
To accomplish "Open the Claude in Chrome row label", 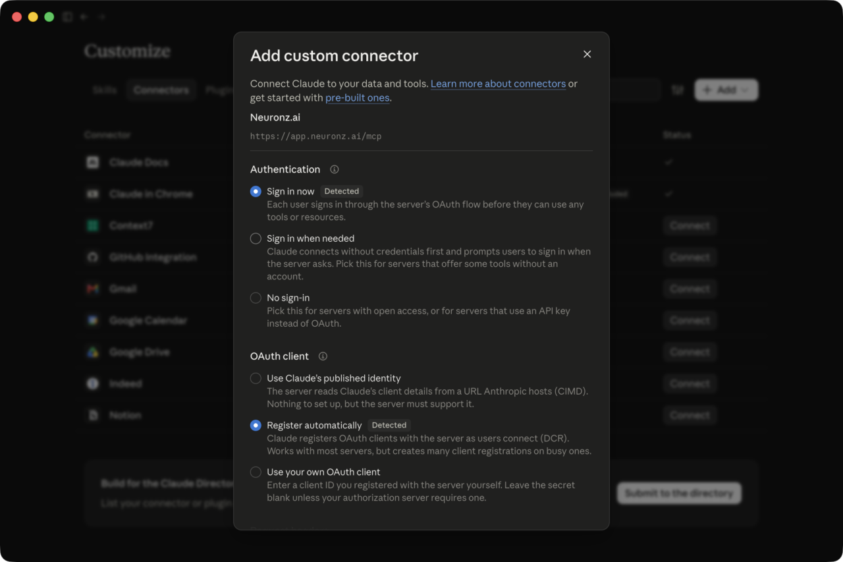I will pyautogui.click(x=151, y=194).
